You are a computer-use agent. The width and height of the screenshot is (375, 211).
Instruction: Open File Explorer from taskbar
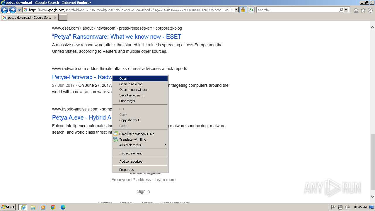point(33,207)
